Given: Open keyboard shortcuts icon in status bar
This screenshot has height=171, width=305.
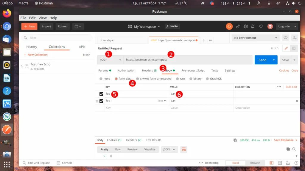Looking at the screenshot, I should [x=288, y=163].
